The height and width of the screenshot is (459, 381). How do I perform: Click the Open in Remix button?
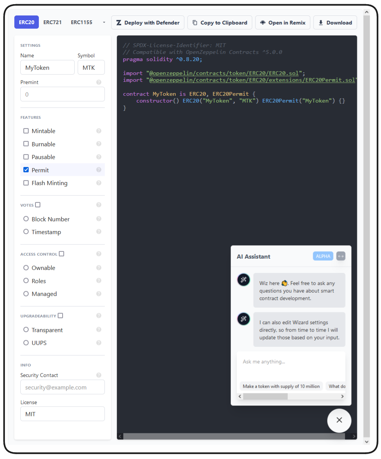point(283,23)
